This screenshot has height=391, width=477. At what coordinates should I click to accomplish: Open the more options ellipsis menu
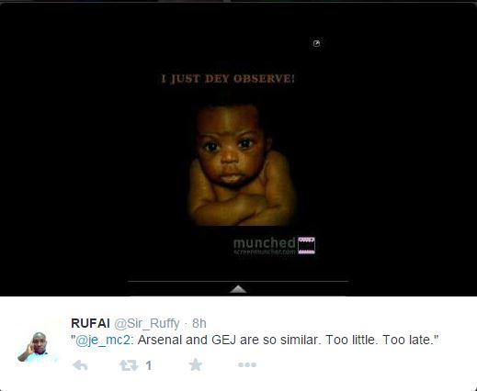[x=247, y=364]
